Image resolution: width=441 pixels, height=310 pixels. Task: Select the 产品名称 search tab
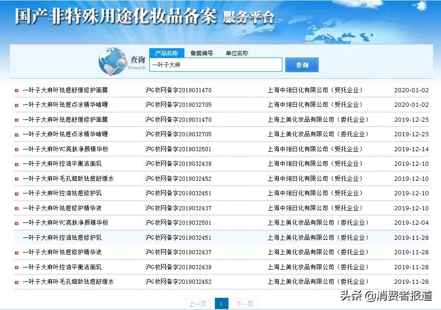point(167,53)
